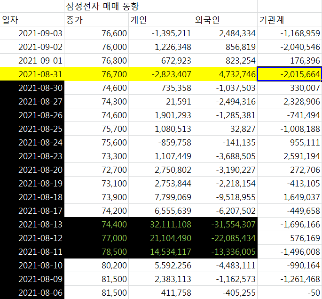Click the '개인' column header cell
Screen dimensions: 322x299
(161, 19)
